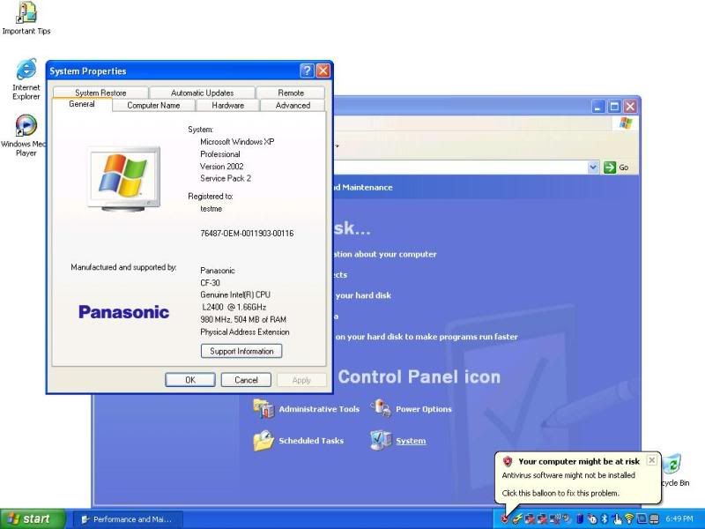Click the Scheduled Tasks icon
Screen dimensions: 705x529
(x=263, y=440)
